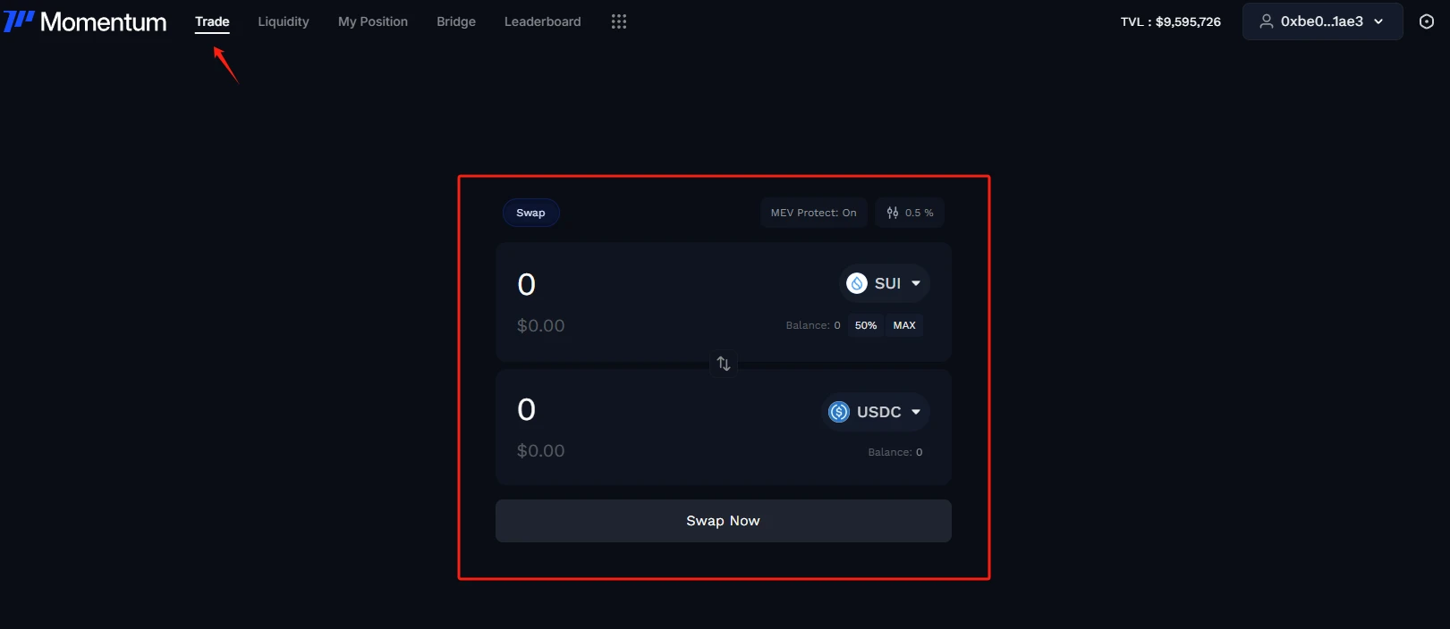Select the MAX balance option
The image size is (1450, 629).
[x=904, y=325]
